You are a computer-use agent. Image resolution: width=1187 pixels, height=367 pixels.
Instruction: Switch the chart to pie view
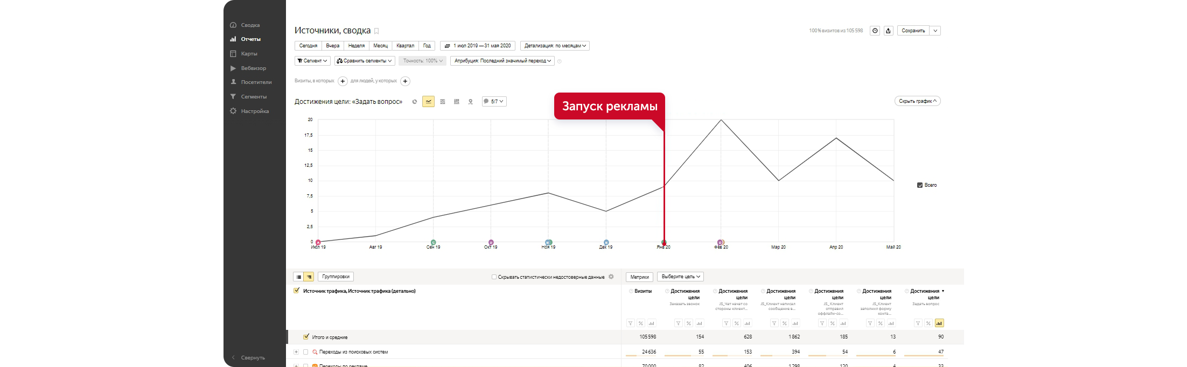pyautogui.click(x=415, y=102)
